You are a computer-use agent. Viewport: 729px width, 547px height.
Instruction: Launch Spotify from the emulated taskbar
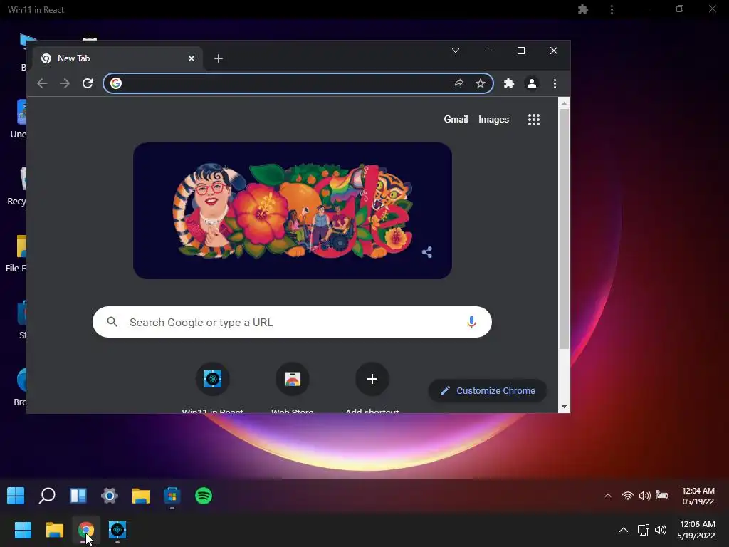click(x=204, y=496)
